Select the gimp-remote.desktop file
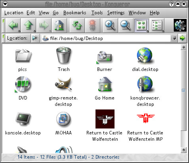This screenshot has height=163, width=189. pos(63,92)
